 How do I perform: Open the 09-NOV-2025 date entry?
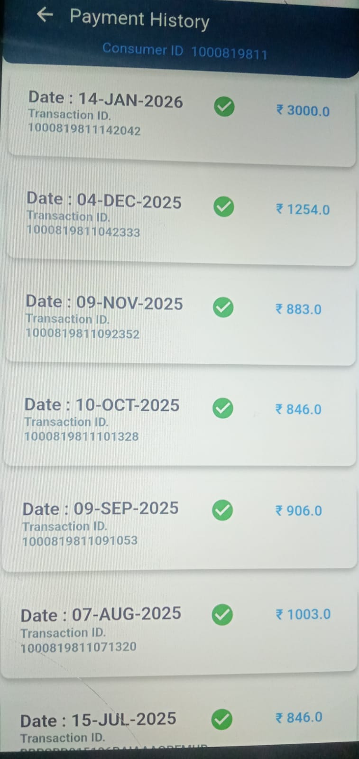(x=104, y=303)
